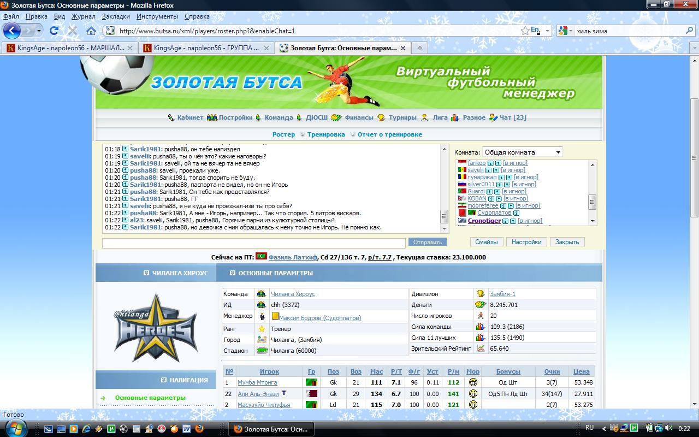This screenshot has width=699, height=437.
Task: Click the Home icon in the navigation bar
Action: coord(91,31)
